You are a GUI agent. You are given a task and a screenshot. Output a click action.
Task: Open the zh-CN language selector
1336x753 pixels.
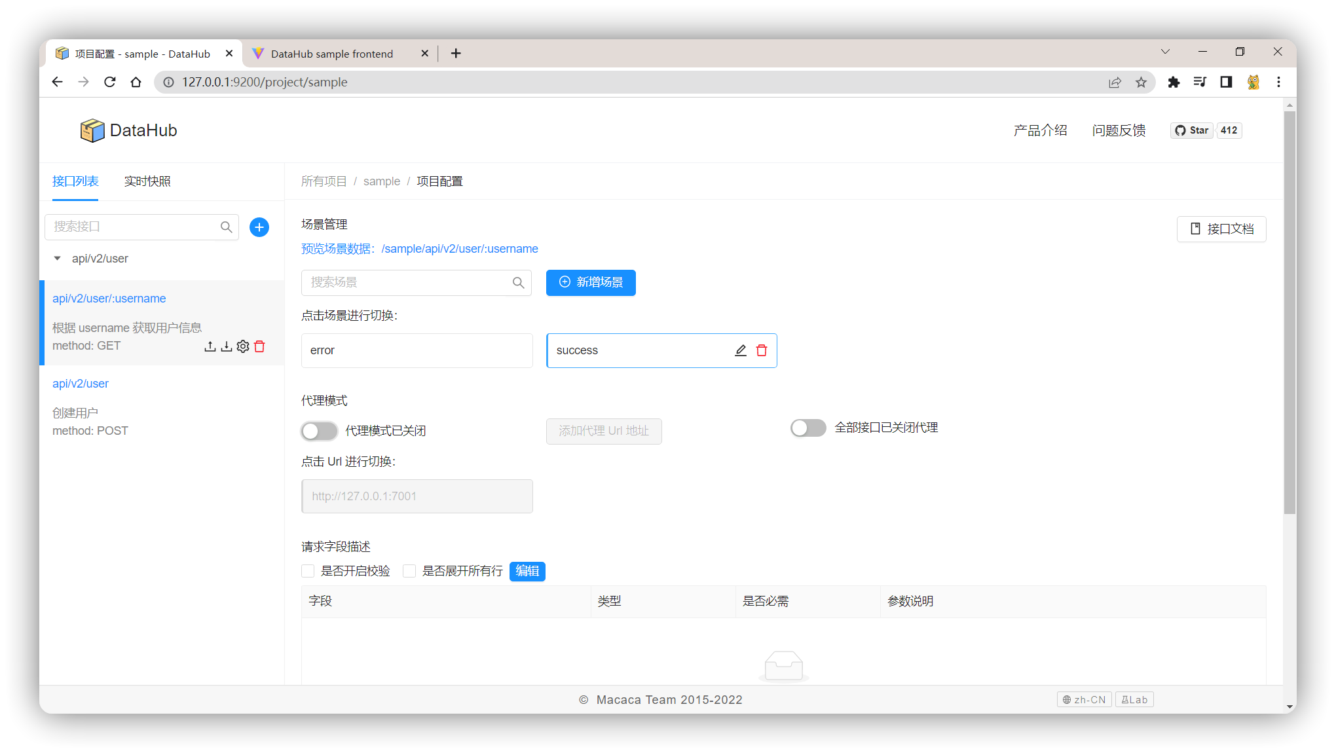pyautogui.click(x=1084, y=699)
